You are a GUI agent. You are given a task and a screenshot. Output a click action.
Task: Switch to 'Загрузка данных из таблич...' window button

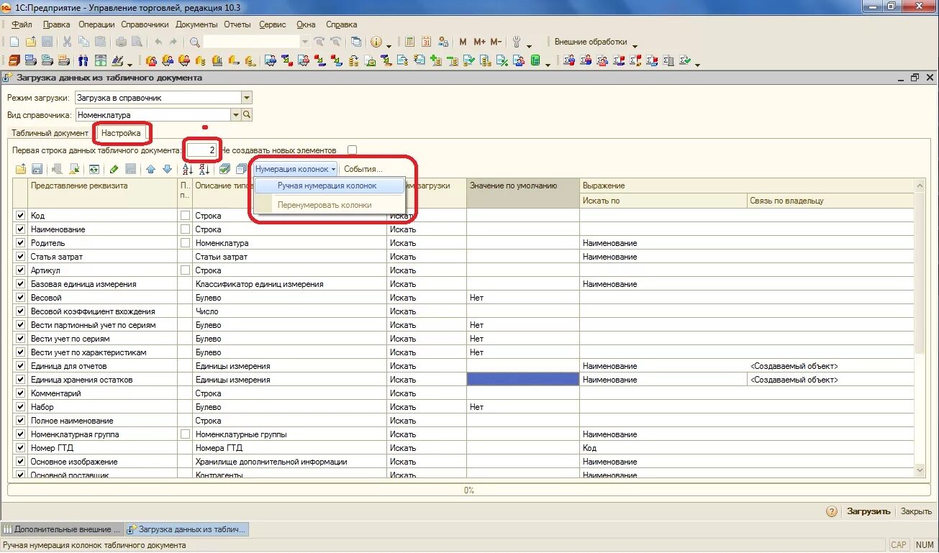pos(186,529)
